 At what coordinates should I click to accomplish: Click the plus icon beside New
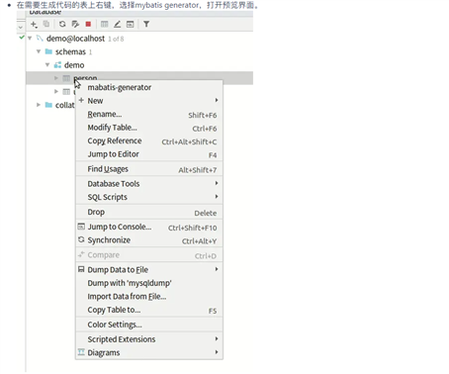pyautogui.click(x=81, y=100)
